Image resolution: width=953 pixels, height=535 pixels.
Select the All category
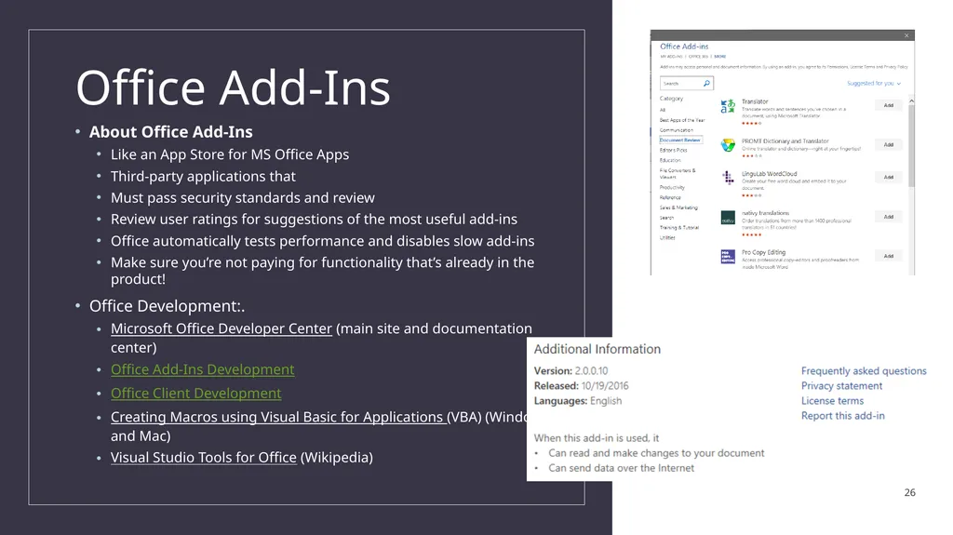[663, 110]
